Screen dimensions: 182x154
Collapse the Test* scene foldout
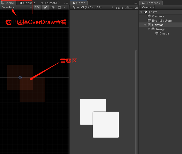click(141, 12)
